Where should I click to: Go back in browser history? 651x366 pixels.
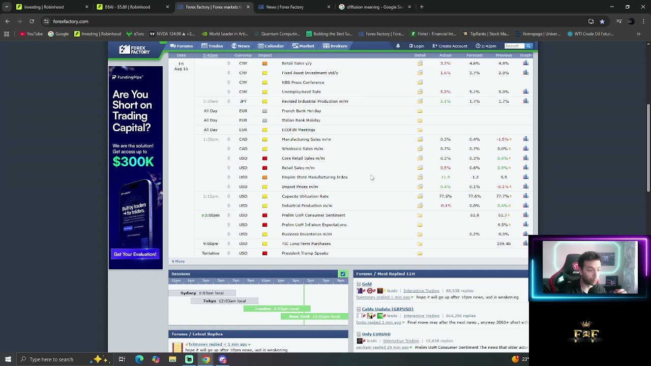7,21
